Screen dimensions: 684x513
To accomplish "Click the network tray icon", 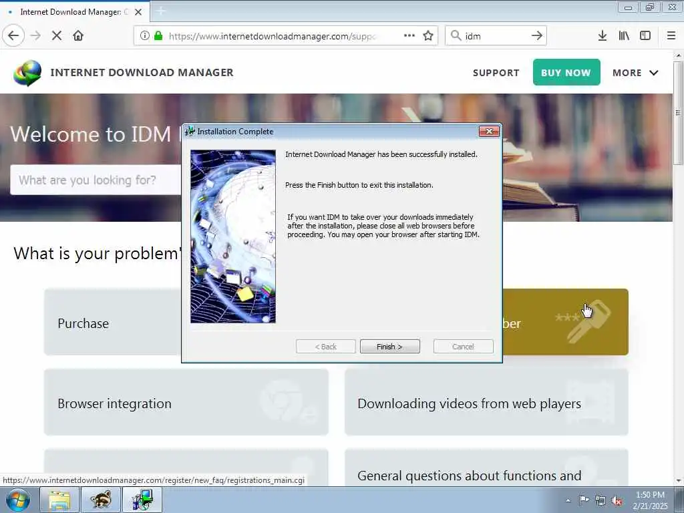I will click(601, 501).
